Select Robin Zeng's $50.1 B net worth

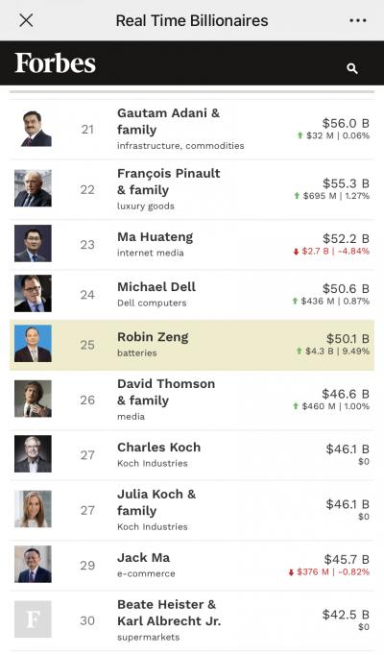click(x=348, y=339)
